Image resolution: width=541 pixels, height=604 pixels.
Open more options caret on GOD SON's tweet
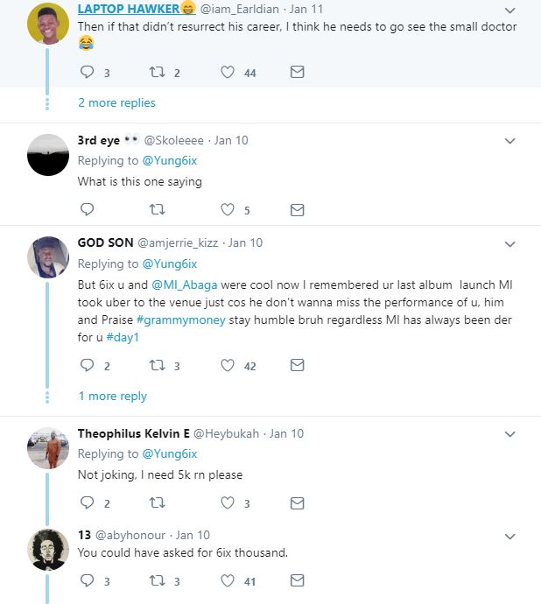click(510, 242)
